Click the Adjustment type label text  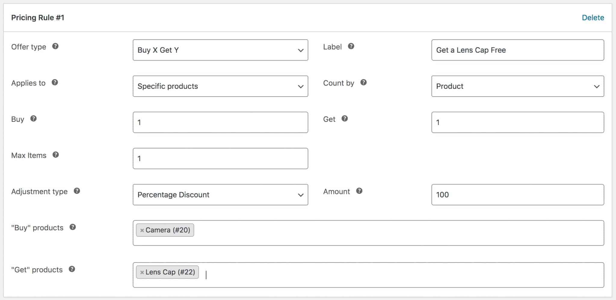pos(39,192)
